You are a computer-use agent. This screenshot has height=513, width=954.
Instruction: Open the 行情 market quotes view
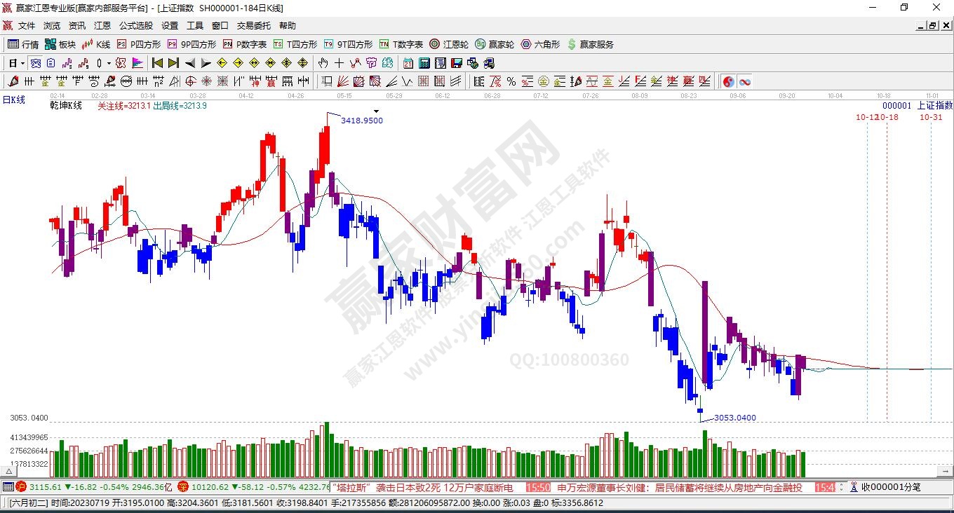[23, 44]
